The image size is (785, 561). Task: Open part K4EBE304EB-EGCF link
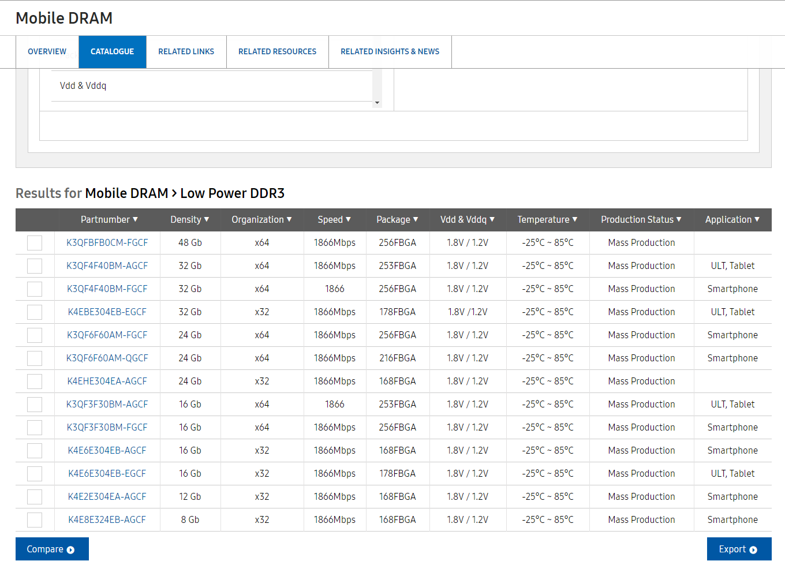pos(107,312)
